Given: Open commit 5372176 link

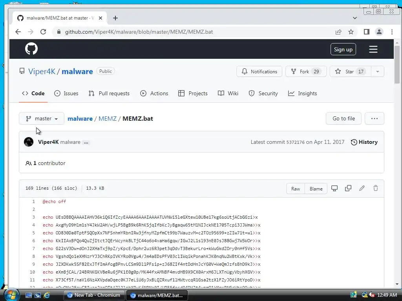Looking at the screenshot, I should tap(295, 142).
